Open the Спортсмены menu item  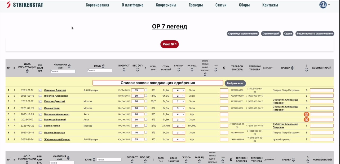166,5
